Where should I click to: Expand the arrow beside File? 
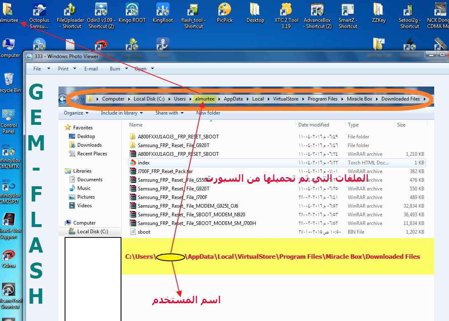(49, 68)
